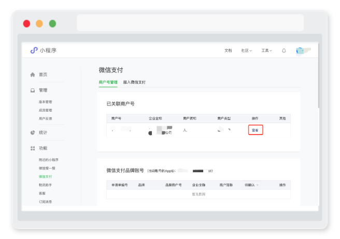Click the 微信支付品牌账号 section title
Screen dimensions: 340x239
click(x=125, y=171)
